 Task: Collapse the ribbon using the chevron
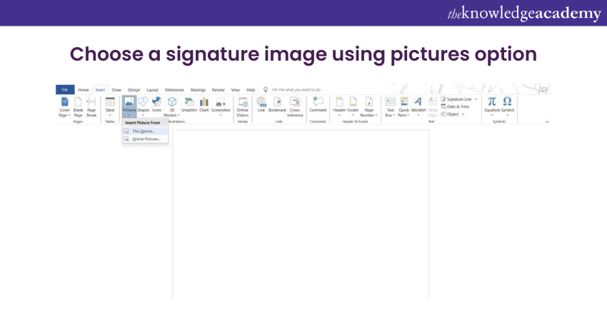(547, 122)
